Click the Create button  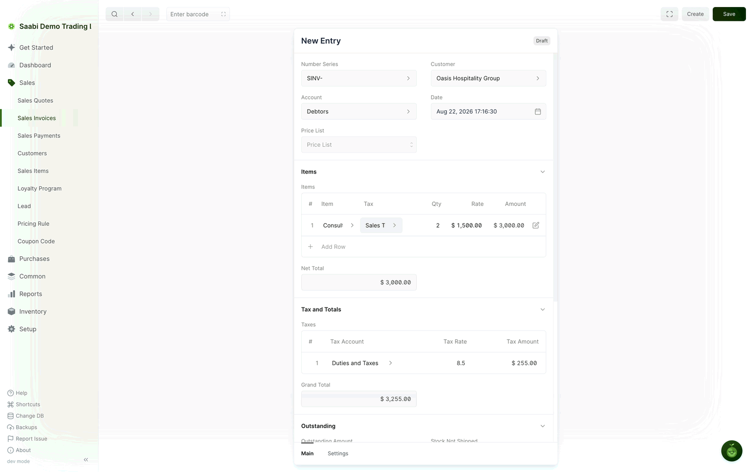(x=695, y=14)
